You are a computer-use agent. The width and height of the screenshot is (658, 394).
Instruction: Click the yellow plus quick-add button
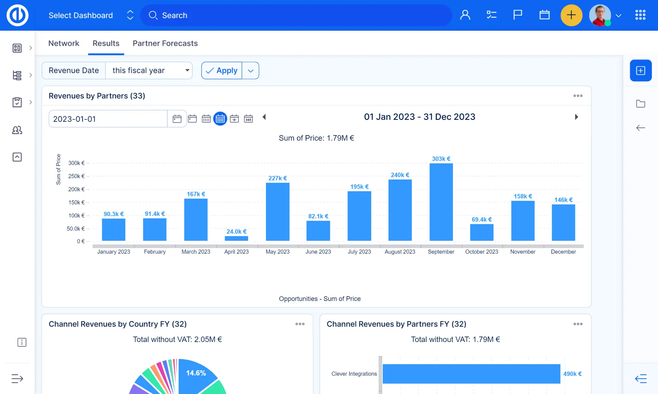(x=571, y=15)
